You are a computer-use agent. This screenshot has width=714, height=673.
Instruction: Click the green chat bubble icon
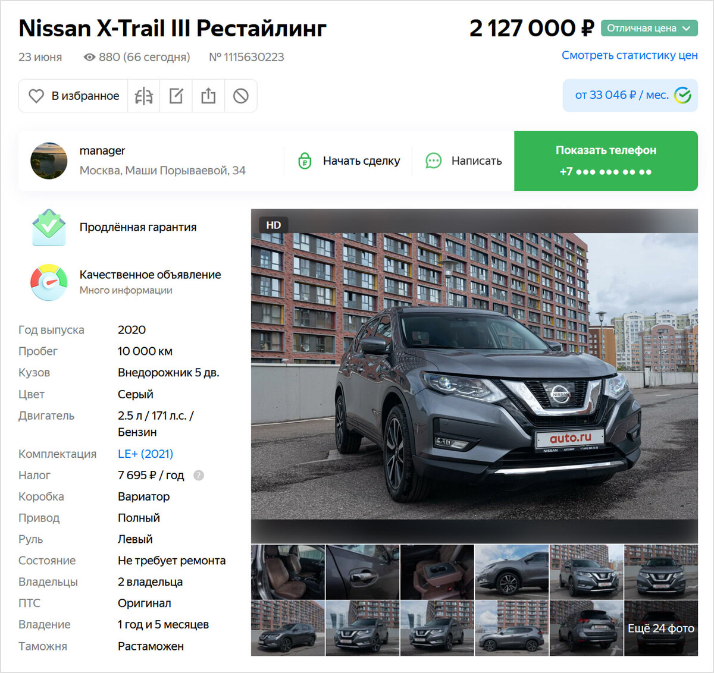434,161
